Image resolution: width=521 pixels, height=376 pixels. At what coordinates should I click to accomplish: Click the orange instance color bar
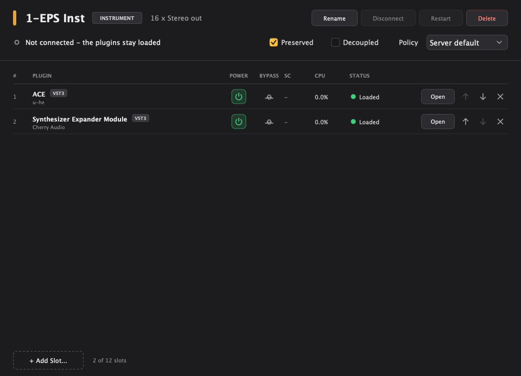coord(15,18)
